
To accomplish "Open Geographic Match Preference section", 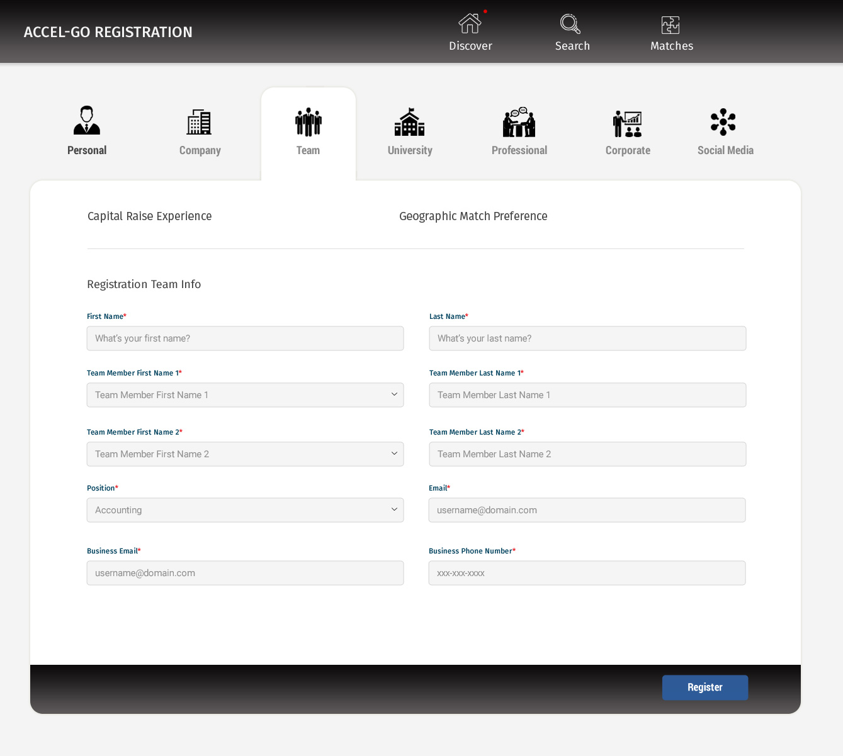I will (473, 216).
